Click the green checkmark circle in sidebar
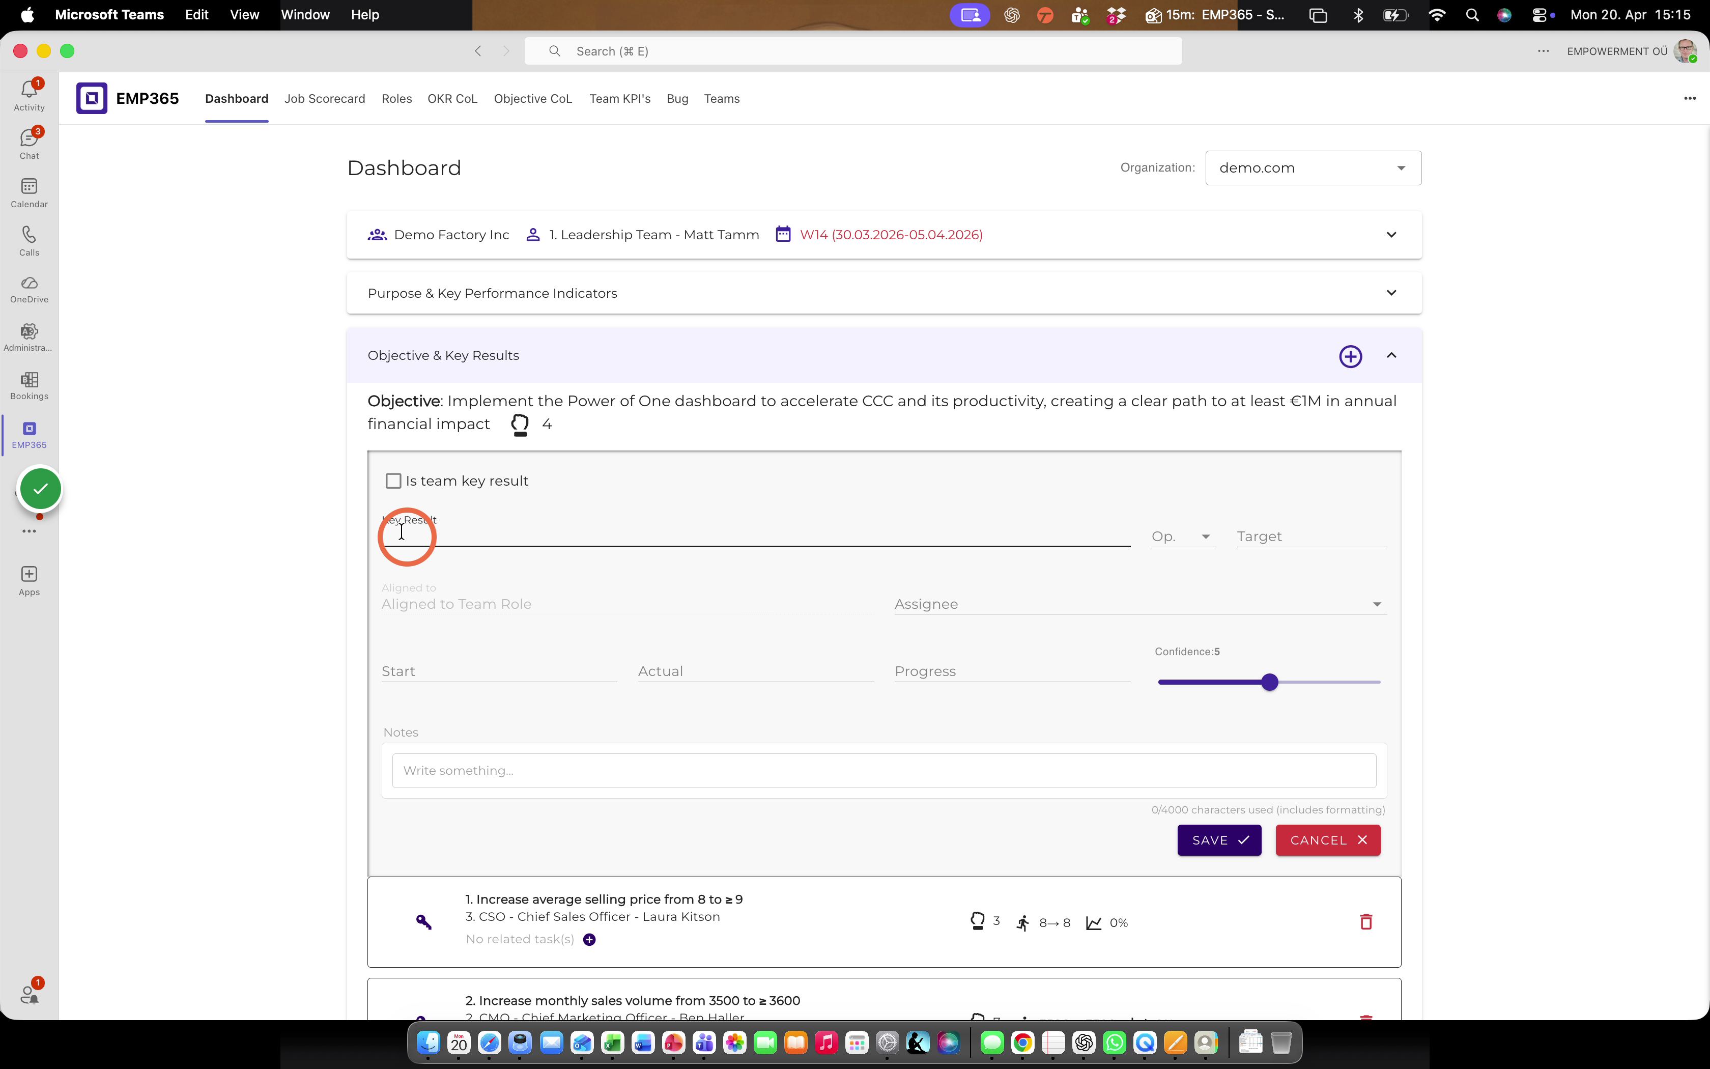The height and width of the screenshot is (1069, 1710). (40, 489)
